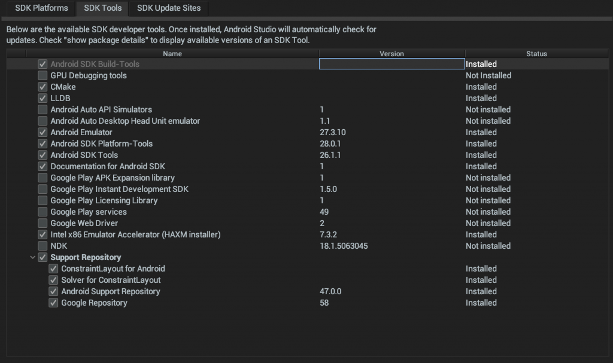Uncheck the Android SDK Tools checkbox
613x363 pixels.
[43, 155]
